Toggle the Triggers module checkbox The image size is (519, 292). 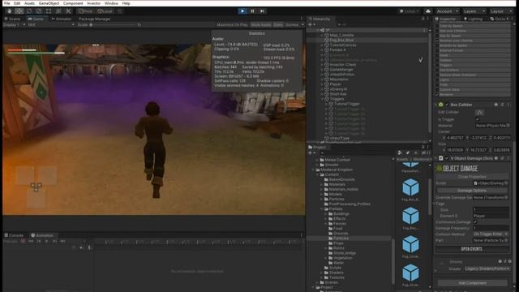point(437,65)
